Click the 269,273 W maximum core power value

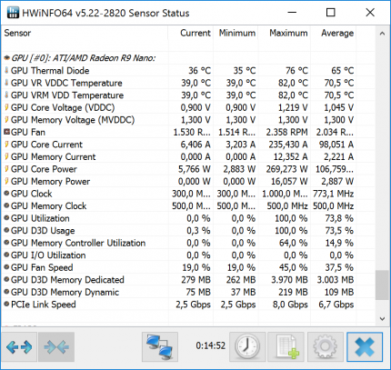point(287,169)
